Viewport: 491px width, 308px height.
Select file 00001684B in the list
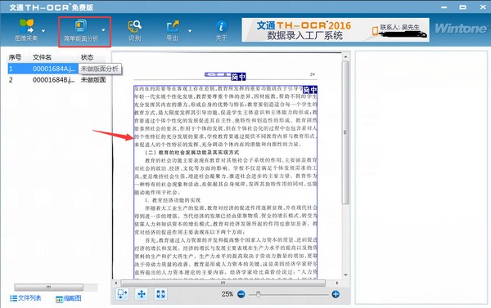[x=57, y=80]
